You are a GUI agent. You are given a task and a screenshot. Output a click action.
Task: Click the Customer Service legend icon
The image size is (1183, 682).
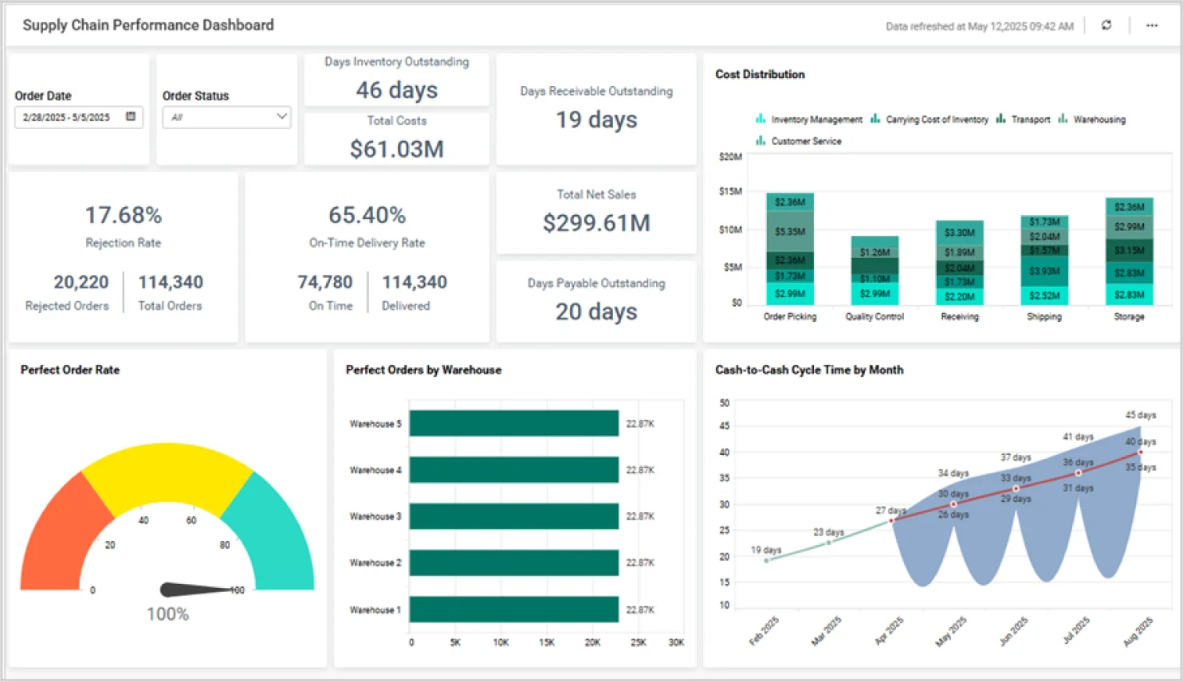point(760,140)
